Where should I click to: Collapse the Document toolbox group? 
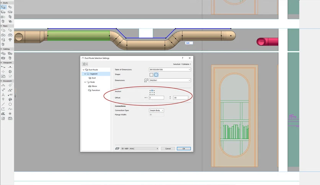click(1, 81)
